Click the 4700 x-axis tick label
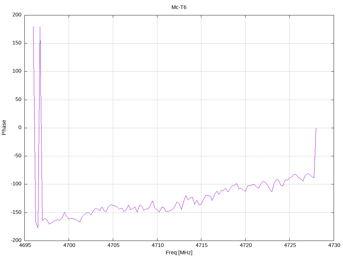The height and width of the screenshot is (257, 343). pos(69,245)
